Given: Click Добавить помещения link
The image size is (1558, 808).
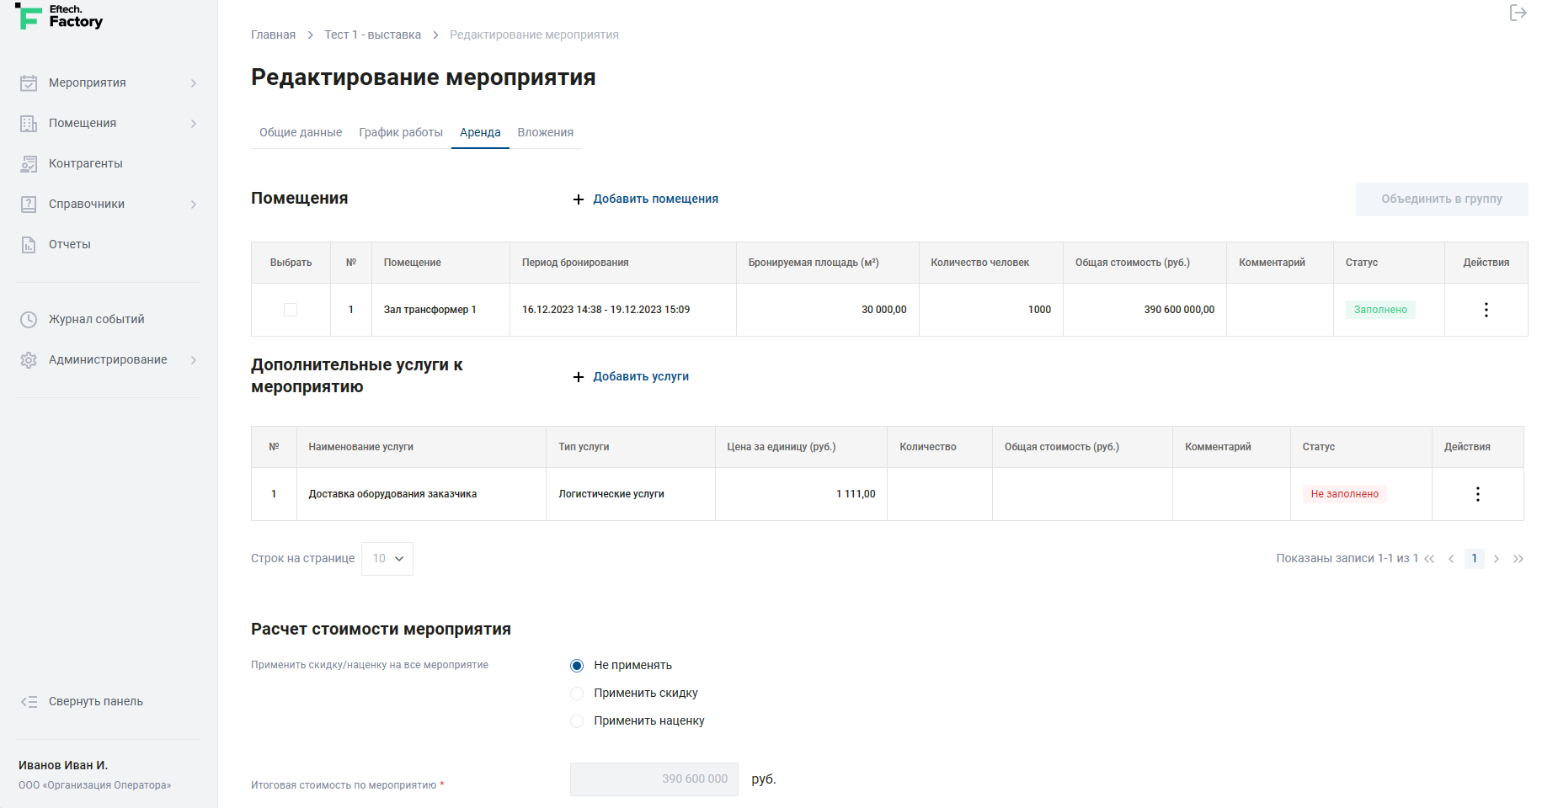Looking at the screenshot, I should [654, 199].
